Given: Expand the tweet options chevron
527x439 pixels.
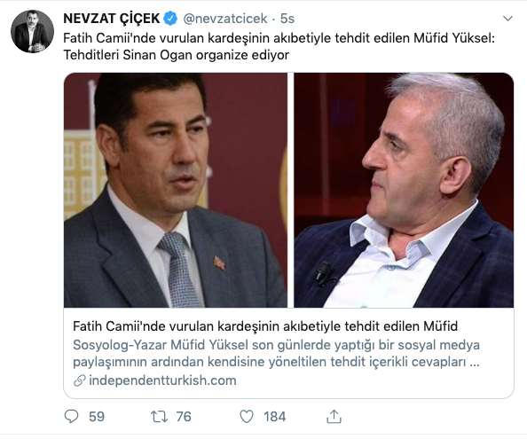Looking at the screenshot, I should point(507,19).
